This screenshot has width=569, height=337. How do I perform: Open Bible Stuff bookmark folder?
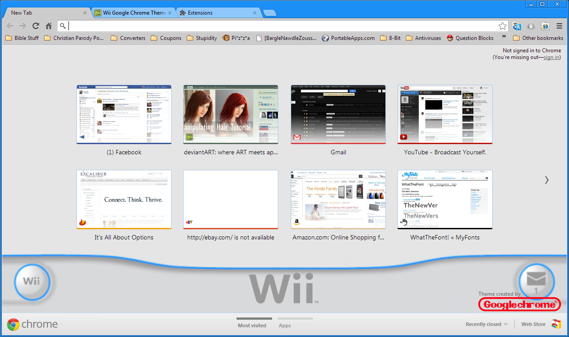point(22,38)
